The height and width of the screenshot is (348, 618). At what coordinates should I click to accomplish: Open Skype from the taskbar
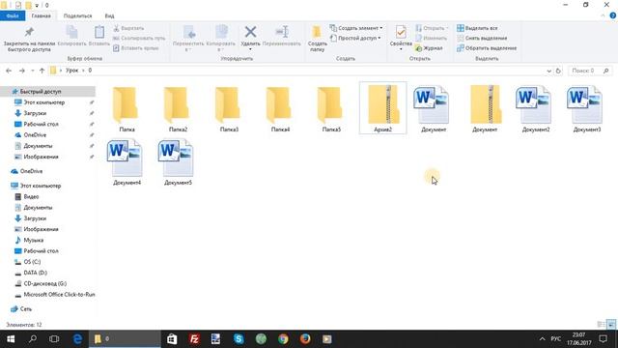[x=239, y=339]
